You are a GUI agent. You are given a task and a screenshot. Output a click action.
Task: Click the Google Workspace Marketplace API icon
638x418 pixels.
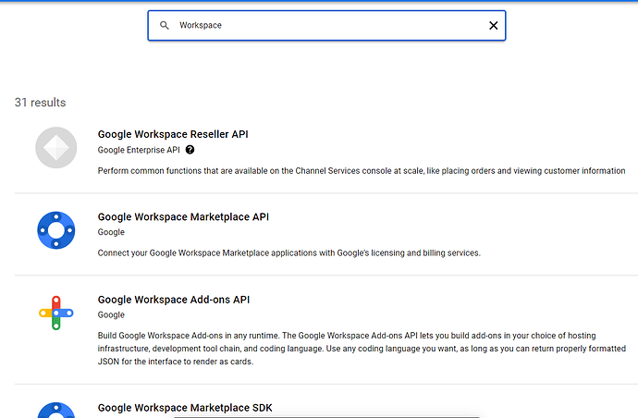56,230
